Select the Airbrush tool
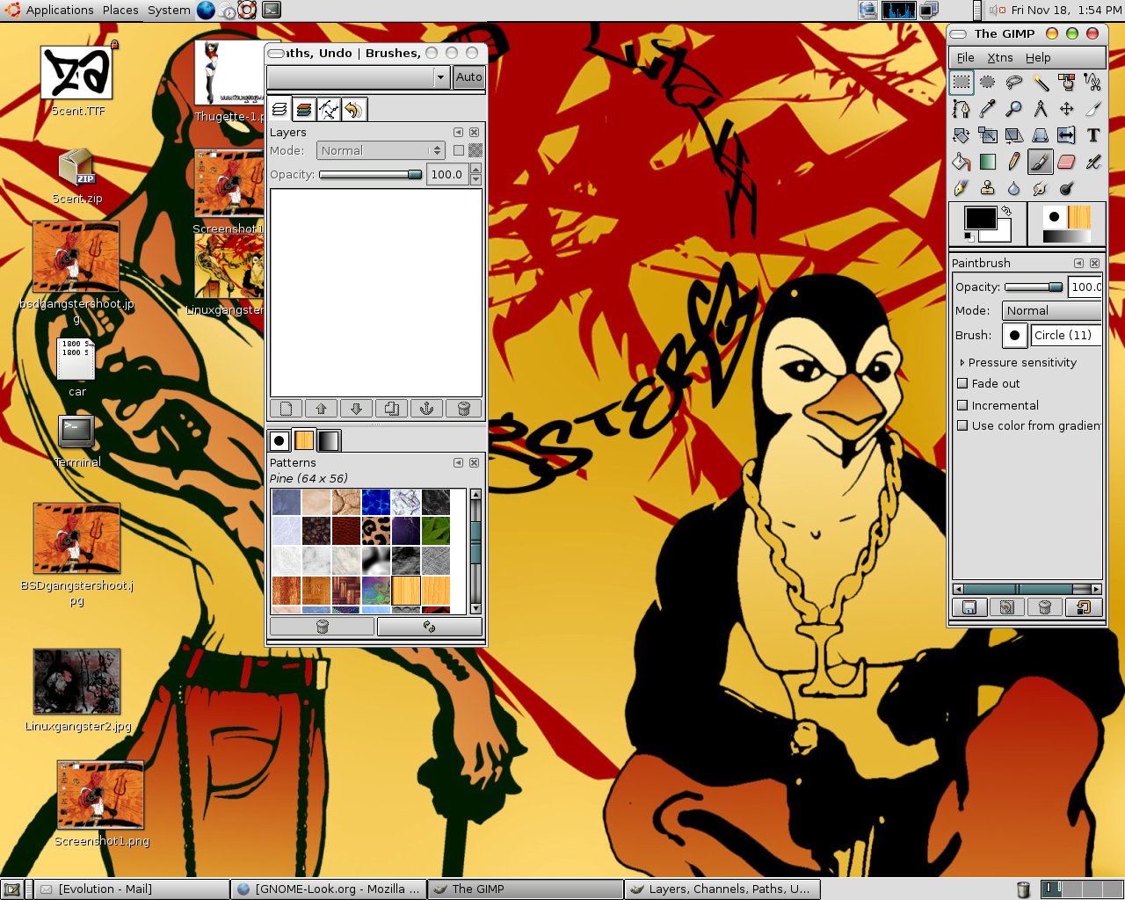Screen dimensions: 1125x900 coord(1093,162)
